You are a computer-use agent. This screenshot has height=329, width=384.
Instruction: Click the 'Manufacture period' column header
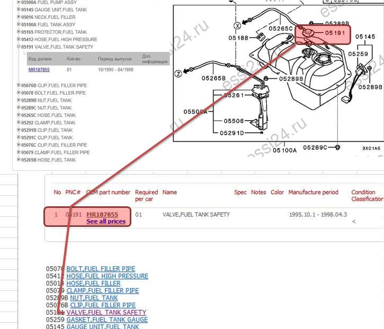(x=313, y=193)
